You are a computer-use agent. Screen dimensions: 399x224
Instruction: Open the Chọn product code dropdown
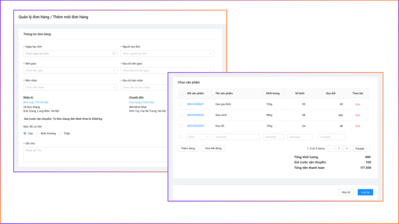pyautogui.click(x=199, y=137)
